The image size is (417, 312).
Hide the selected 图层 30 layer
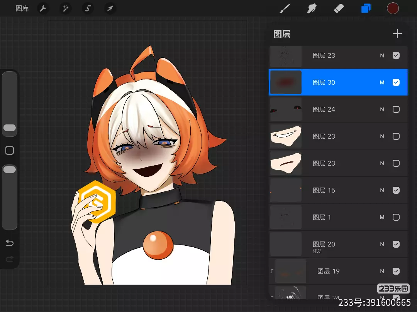coord(396,82)
